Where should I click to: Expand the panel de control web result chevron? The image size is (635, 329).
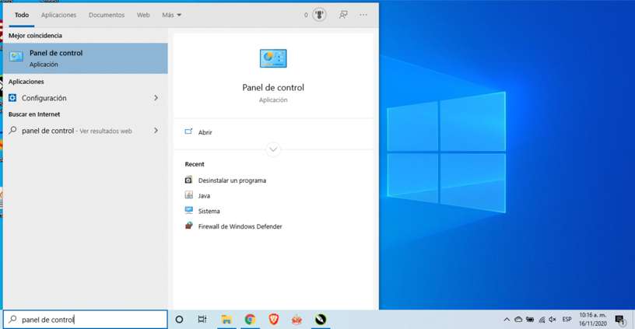click(x=156, y=131)
